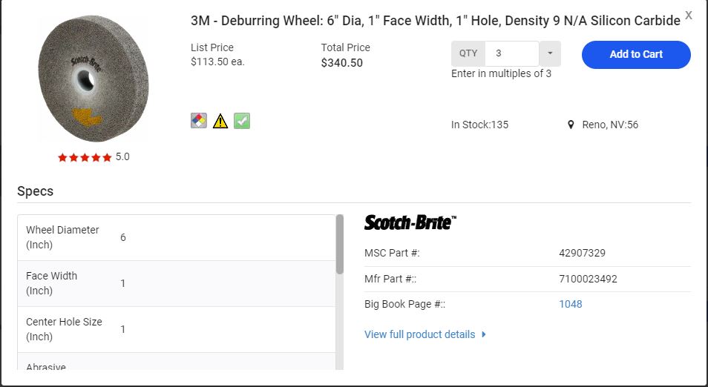Screen dimensions: 708x387
Task: Select the Wheel Diameter spec row
Action: click(177, 238)
